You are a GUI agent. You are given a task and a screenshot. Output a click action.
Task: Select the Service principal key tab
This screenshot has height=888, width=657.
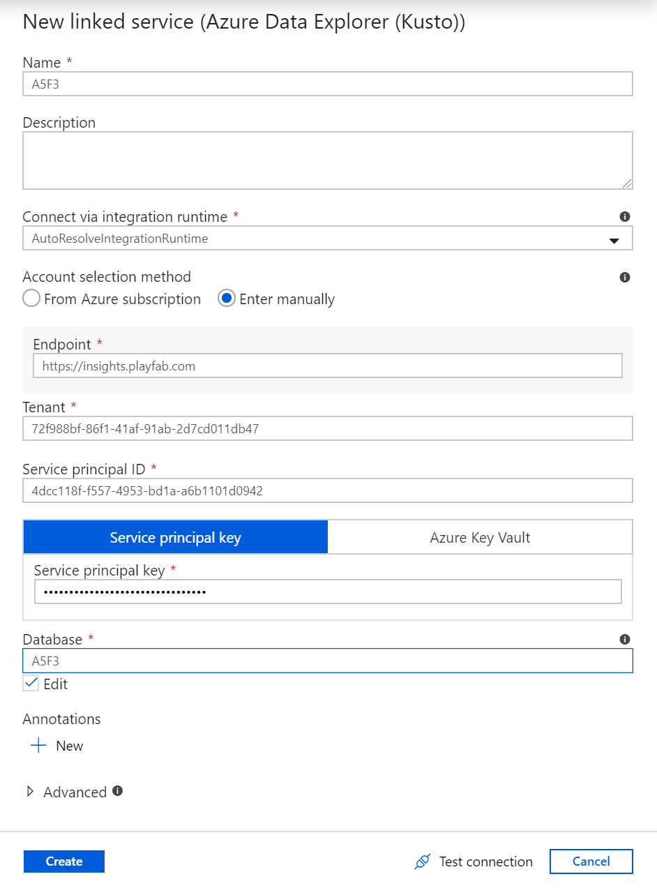coord(176,537)
